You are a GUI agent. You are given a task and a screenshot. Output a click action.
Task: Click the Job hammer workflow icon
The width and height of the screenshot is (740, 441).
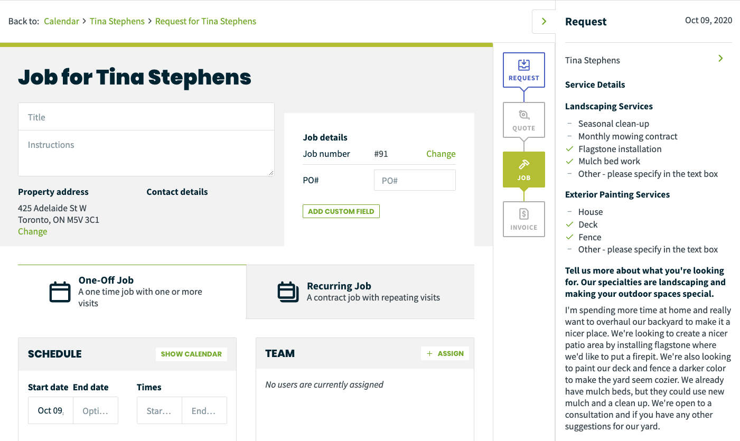click(523, 165)
